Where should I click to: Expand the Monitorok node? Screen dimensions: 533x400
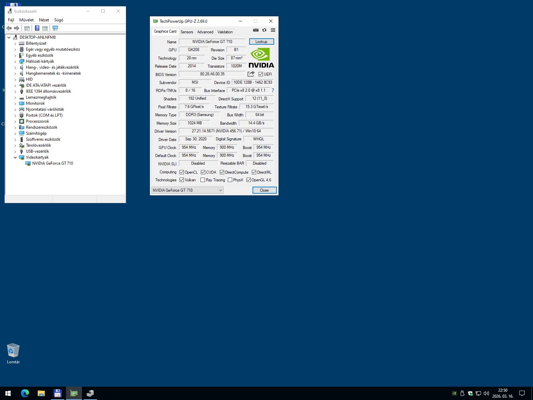pyautogui.click(x=15, y=103)
